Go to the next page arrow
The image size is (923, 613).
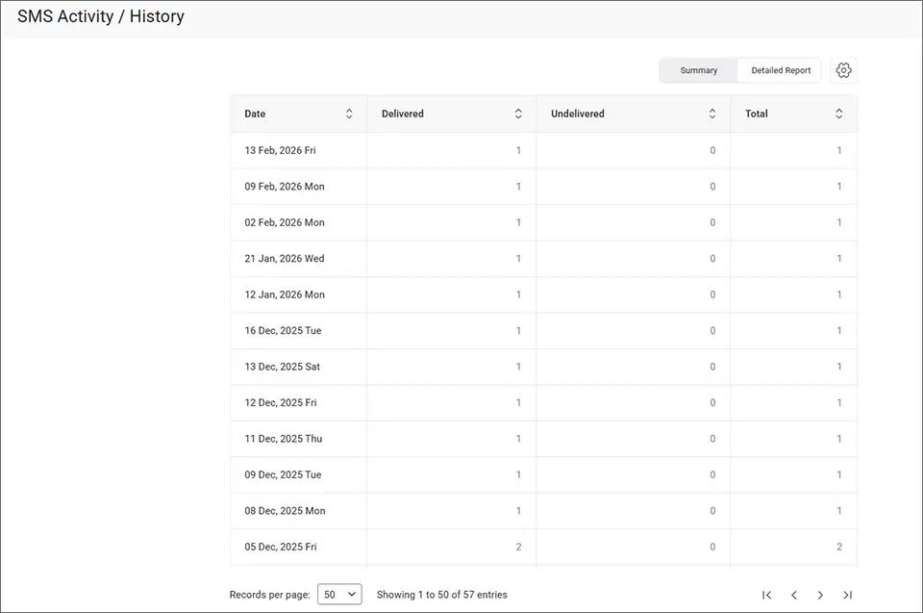click(820, 595)
